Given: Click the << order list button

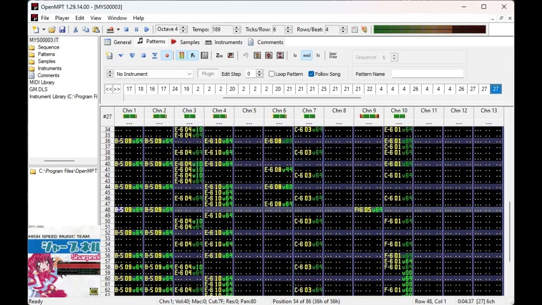Looking at the screenshot, I should click(109, 89).
